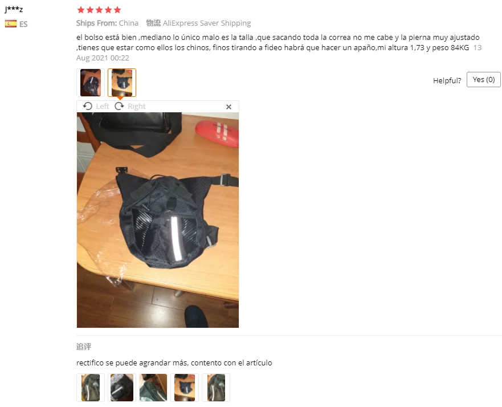
Task: Open fourth follow-up review thumbnail
Action: tap(185, 388)
